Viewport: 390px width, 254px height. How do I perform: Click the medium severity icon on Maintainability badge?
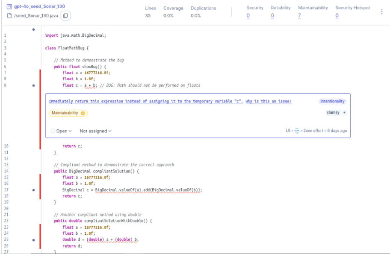[83, 113]
